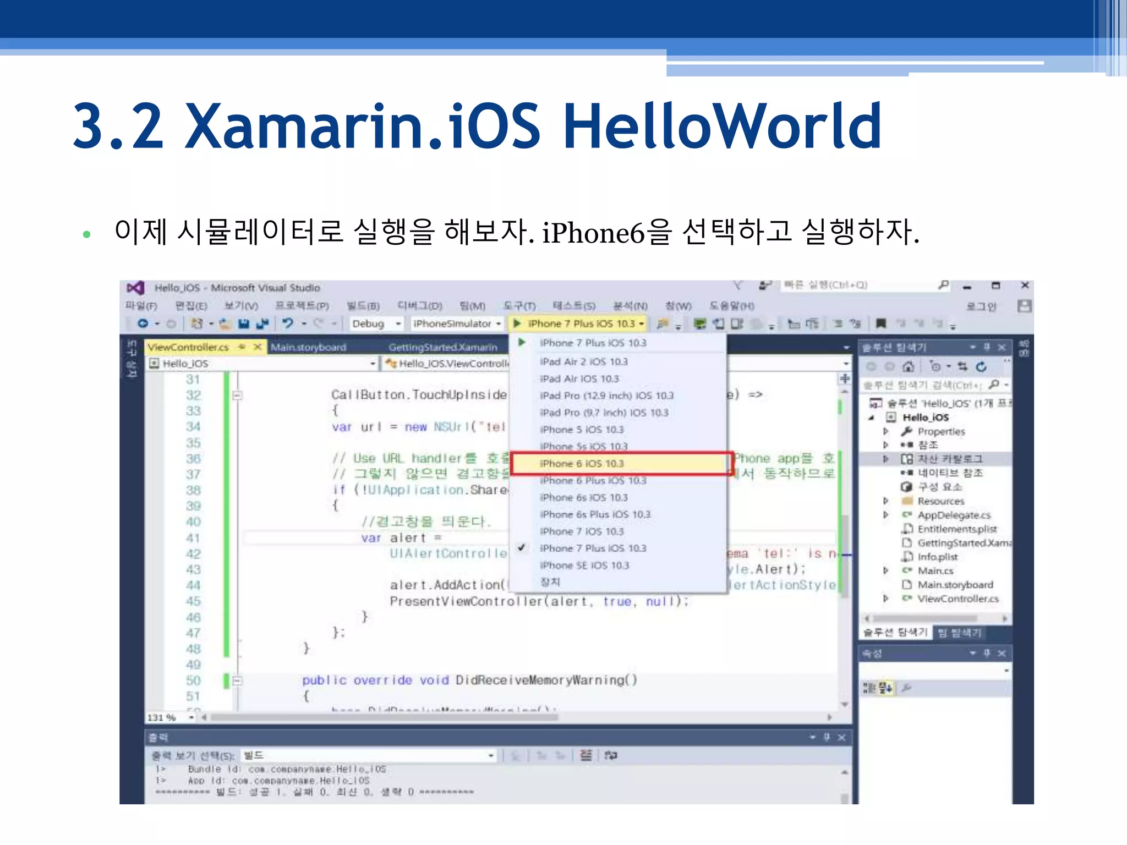Open the Output source 빌드 dropdown
Viewport: 1127px width, 845px height.
click(x=369, y=755)
